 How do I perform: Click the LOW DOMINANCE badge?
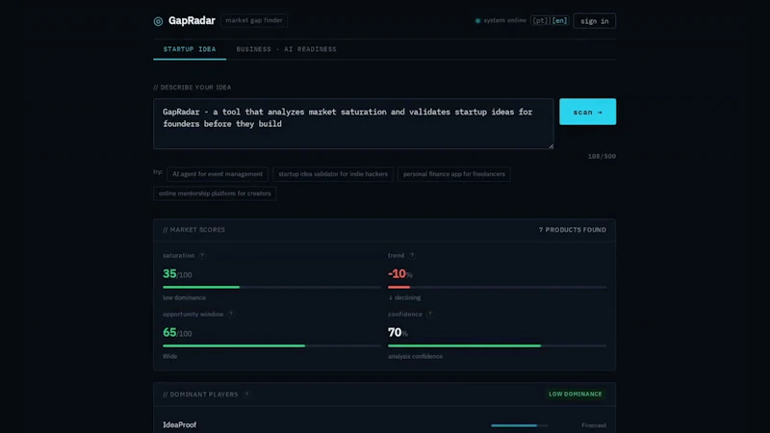[x=575, y=395]
